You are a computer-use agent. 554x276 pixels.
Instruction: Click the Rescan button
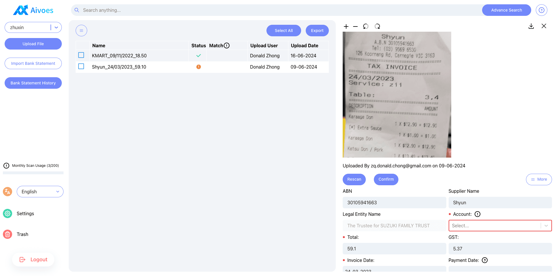pos(354,179)
